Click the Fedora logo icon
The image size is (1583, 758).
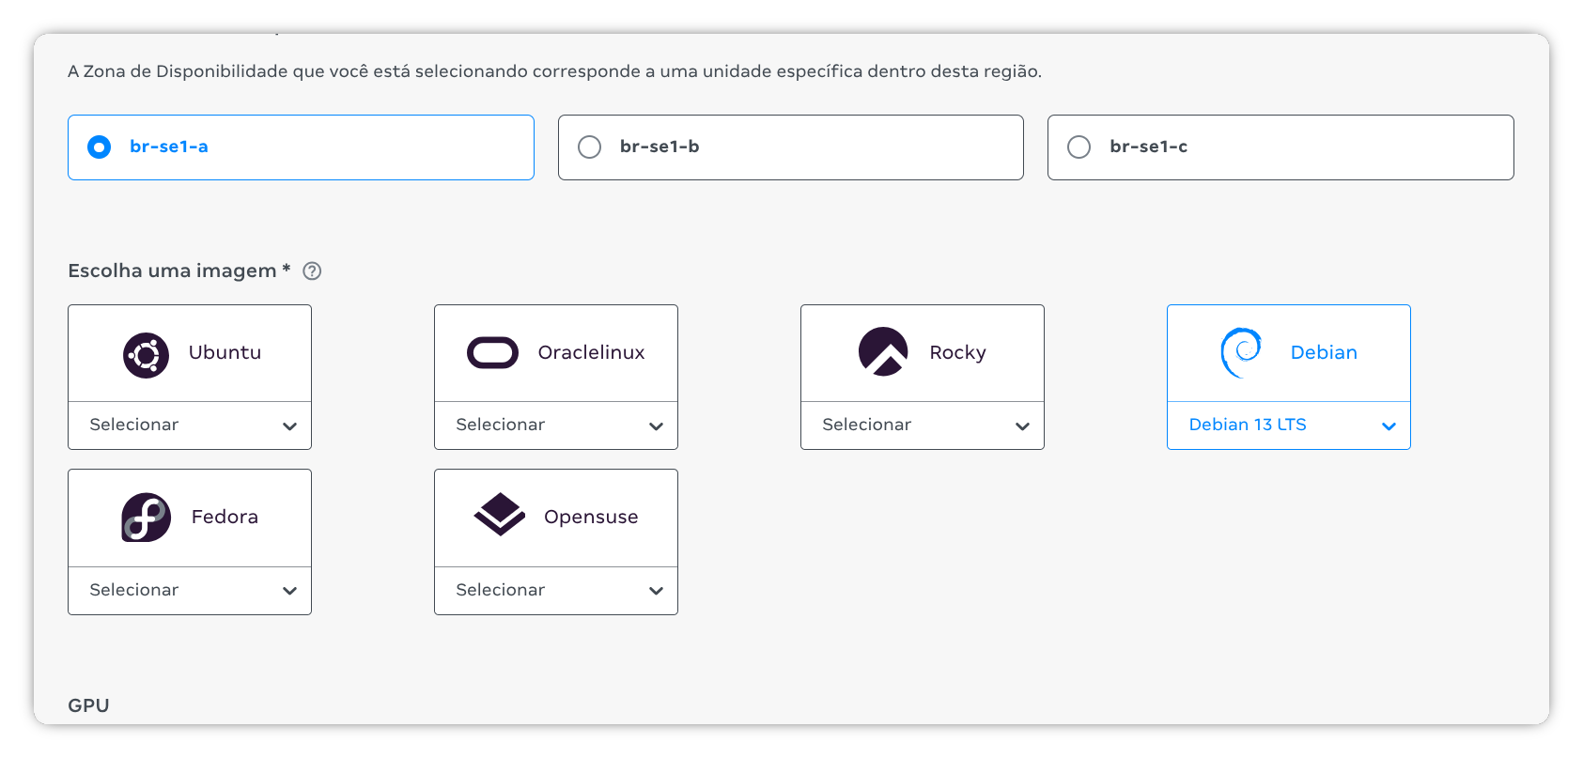tap(146, 518)
